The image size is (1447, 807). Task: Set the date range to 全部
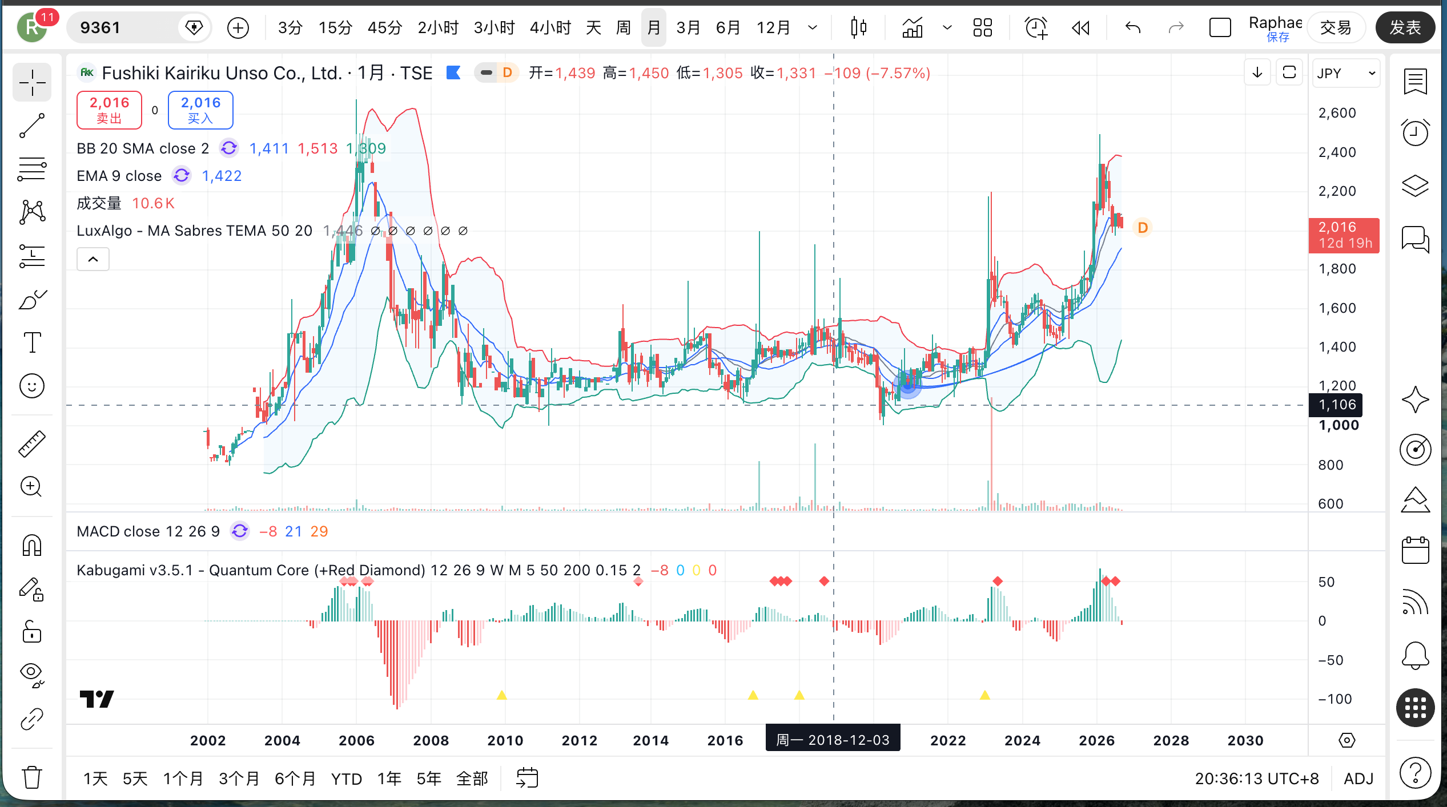[472, 778]
